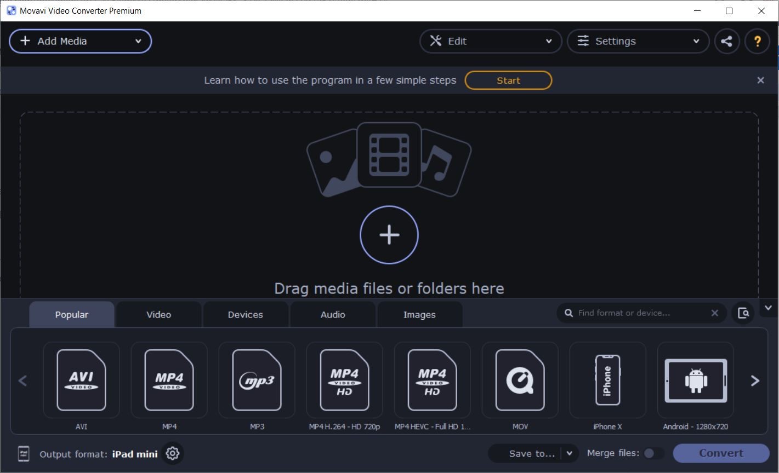The height and width of the screenshot is (473, 779).
Task: Show previous format presets with left arrow
Action: point(22,380)
